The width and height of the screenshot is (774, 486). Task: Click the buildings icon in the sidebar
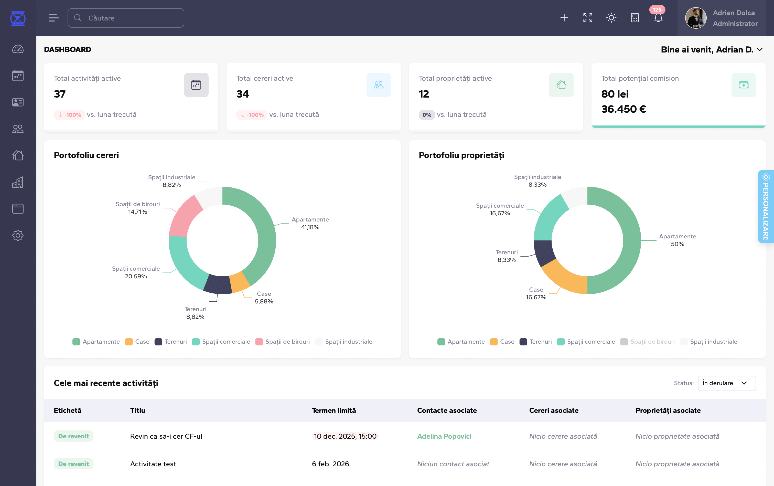[18, 182]
